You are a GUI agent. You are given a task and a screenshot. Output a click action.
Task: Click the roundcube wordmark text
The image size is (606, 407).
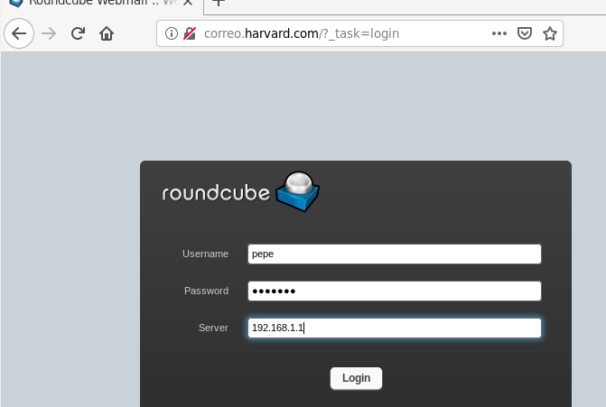215,193
